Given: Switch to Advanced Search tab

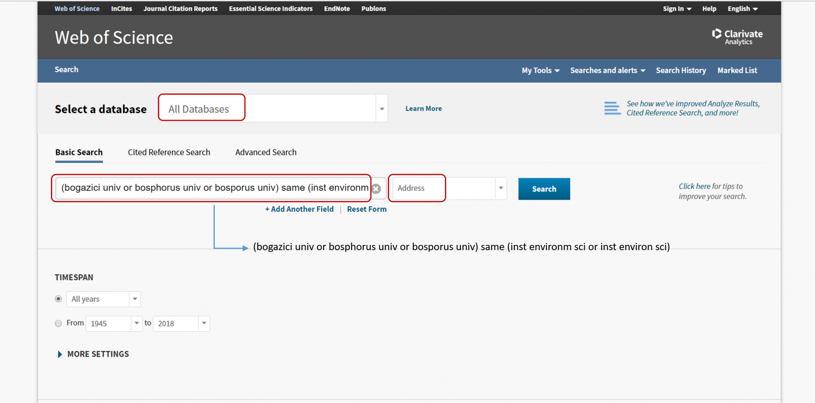Looking at the screenshot, I should pos(266,152).
